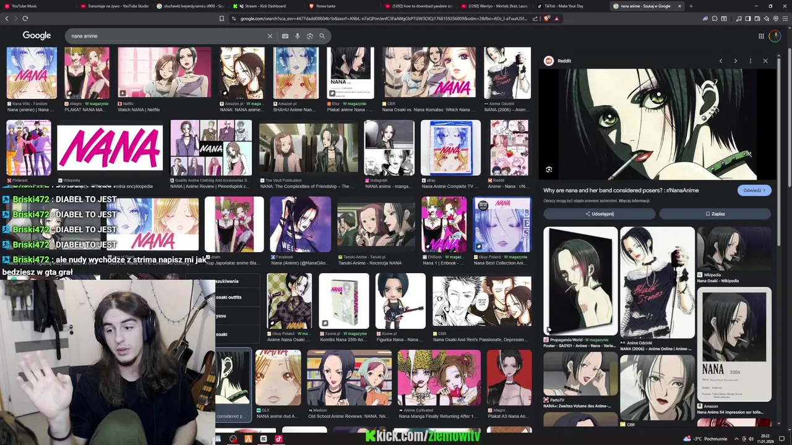Start voice search with the microphone icon
This screenshot has height=445, width=792.
298,36
